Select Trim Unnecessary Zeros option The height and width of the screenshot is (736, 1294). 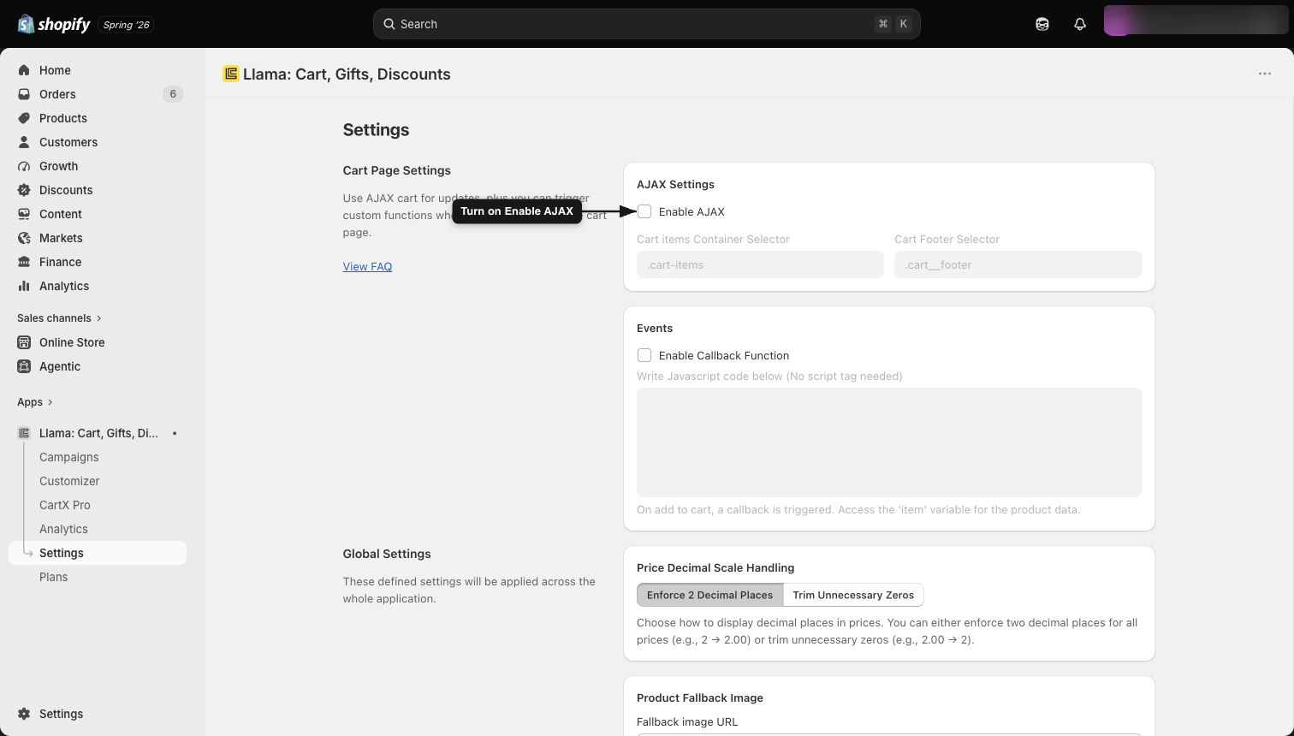[853, 595]
